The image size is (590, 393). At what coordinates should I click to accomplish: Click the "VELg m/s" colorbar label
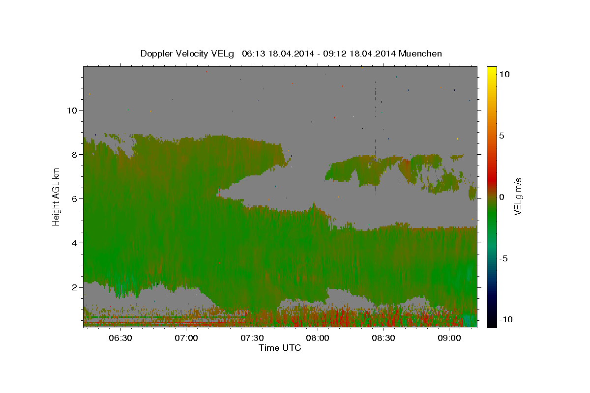[x=518, y=196]
